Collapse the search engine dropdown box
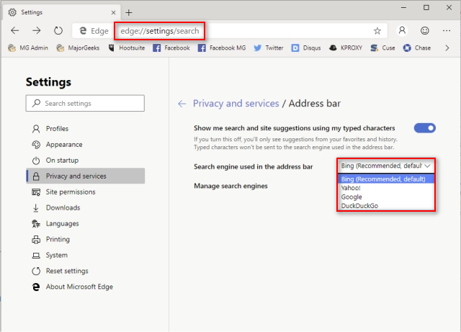This screenshot has width=461, height=332. [386, 166]
